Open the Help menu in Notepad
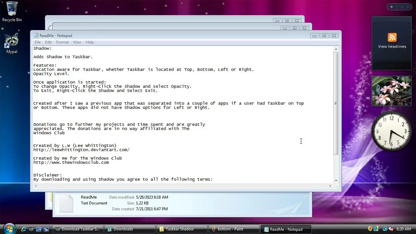This screenshot has width=416, height=234. point(90,42)
